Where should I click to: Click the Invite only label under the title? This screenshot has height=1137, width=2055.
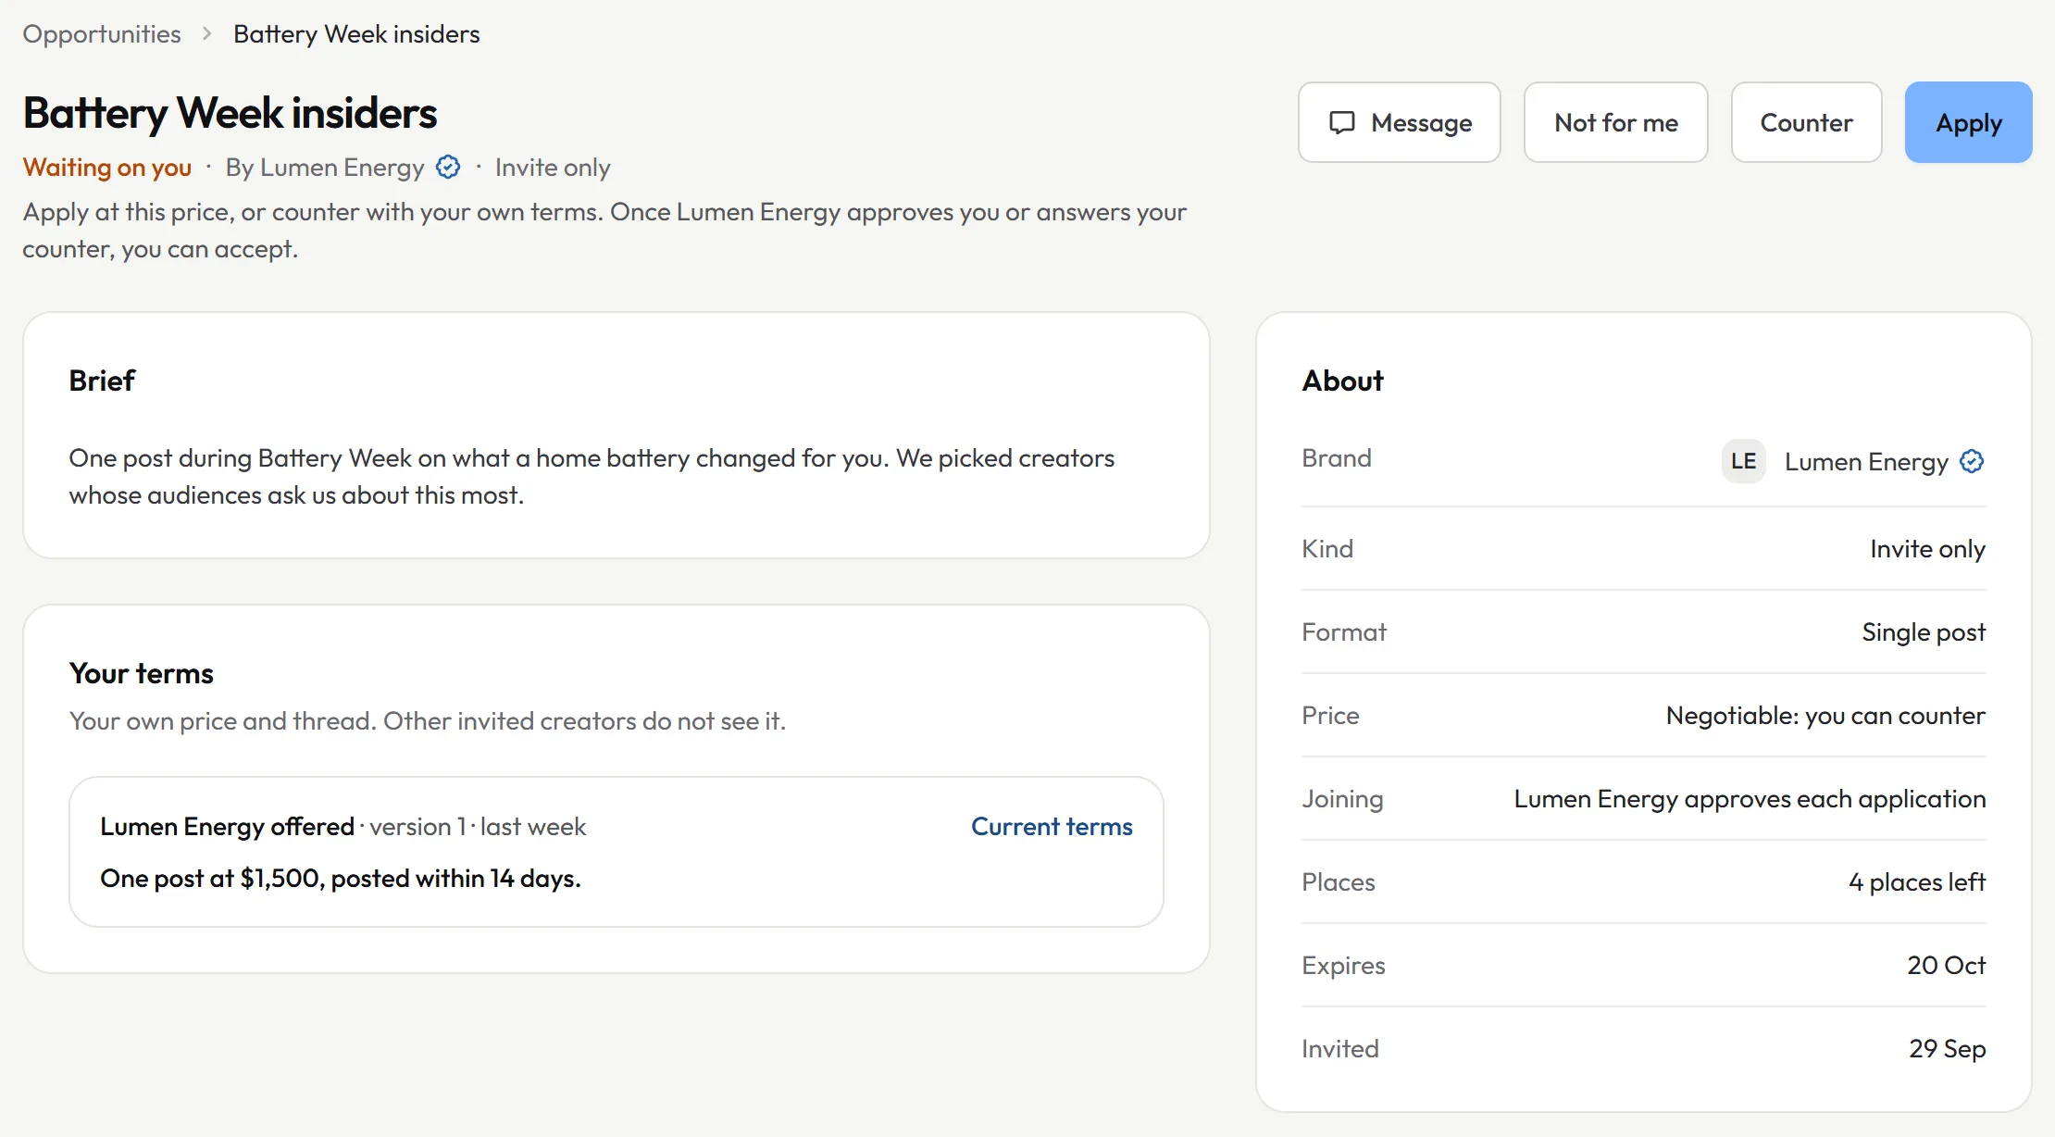click(x=553, y=168)
